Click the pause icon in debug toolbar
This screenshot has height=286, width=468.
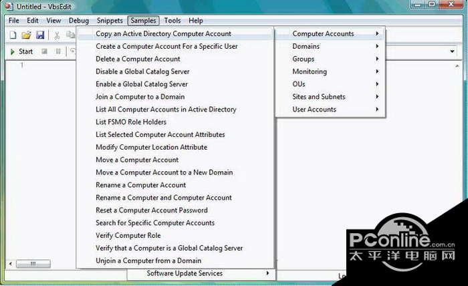click(x=58, y=51)
